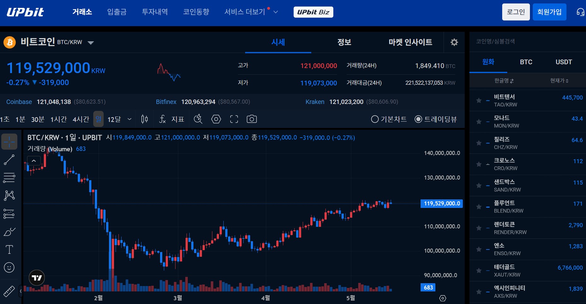Set chart interval to 1분
Viewport: 586px width, 304px height.
click(20, 119)
